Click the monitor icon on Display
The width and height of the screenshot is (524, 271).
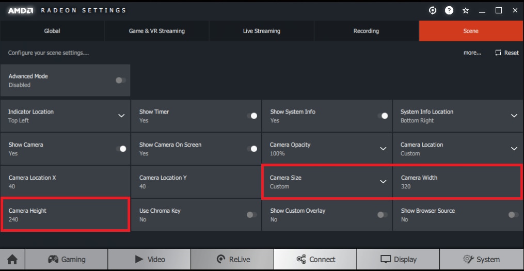click(386, 259)
